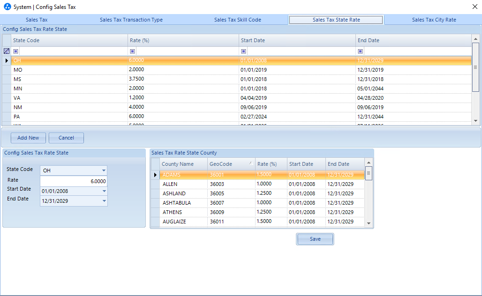Switch to Sales Tax City Rate tab

[434, 20]
